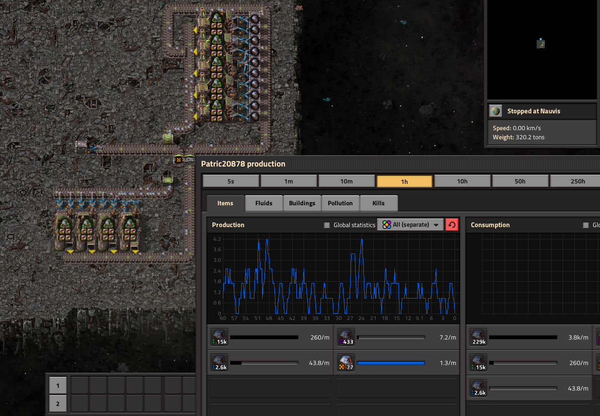This screenshot has height=416, width=600.
Task: Set the time range to 10m
Action: point(347,181)
